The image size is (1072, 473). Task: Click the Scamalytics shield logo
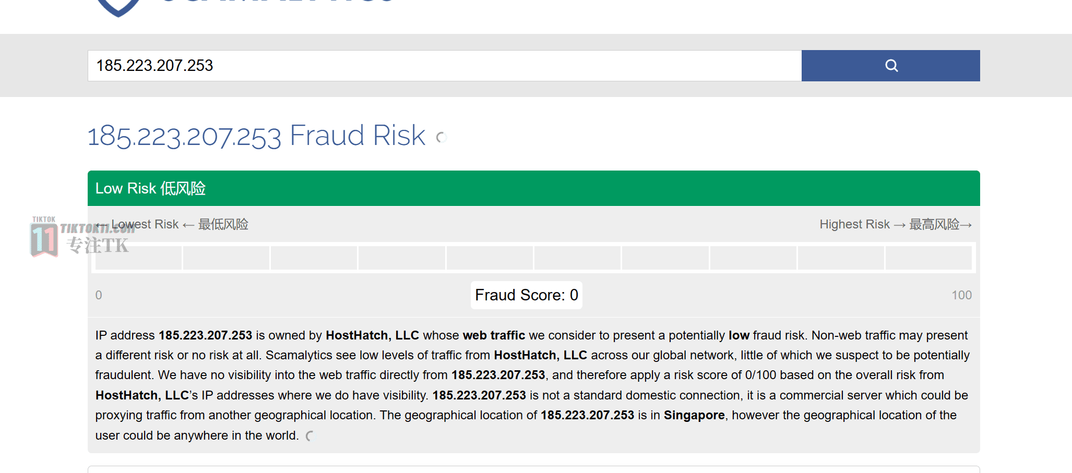pos(118,7)
